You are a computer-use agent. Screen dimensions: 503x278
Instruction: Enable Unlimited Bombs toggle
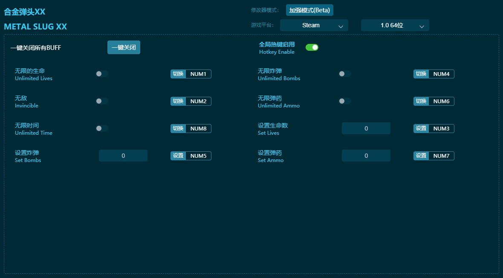pyautogui.click(x=345, y=74)
